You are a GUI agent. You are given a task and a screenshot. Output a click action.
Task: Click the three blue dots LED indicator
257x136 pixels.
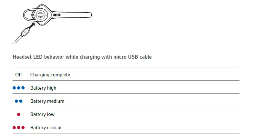point(19,88)
